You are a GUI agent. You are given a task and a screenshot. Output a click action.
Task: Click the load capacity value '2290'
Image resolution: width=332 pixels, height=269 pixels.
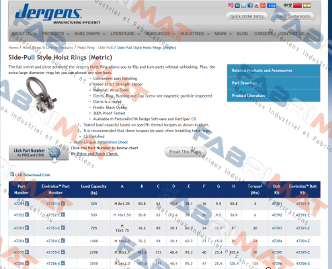94,252
